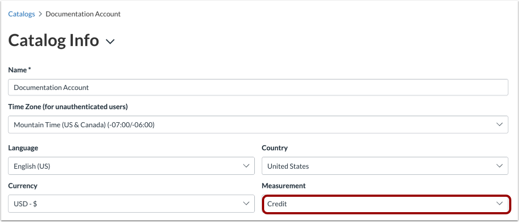Expand the chevron beside Catalog Info heading
This screenshot has height=222, width=519.
[110, 42]
